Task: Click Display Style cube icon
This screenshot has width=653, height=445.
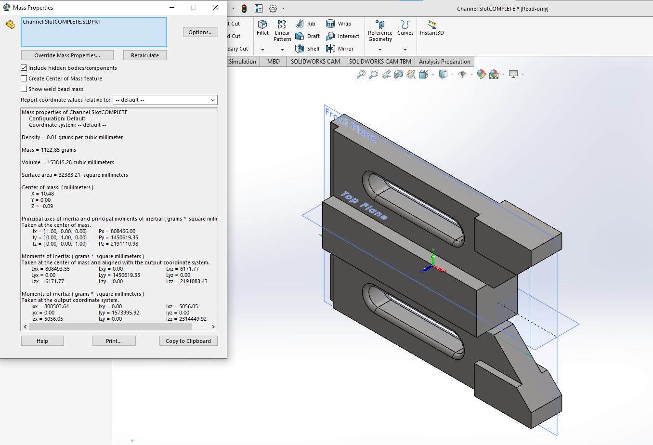Action: [x=444, y=74]
